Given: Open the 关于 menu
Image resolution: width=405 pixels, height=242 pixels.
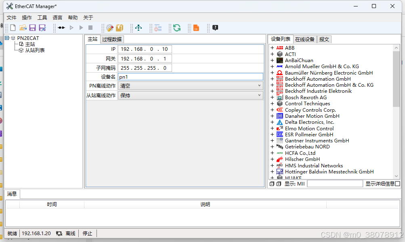Looking at the screenshot, I should coord(88,17).
